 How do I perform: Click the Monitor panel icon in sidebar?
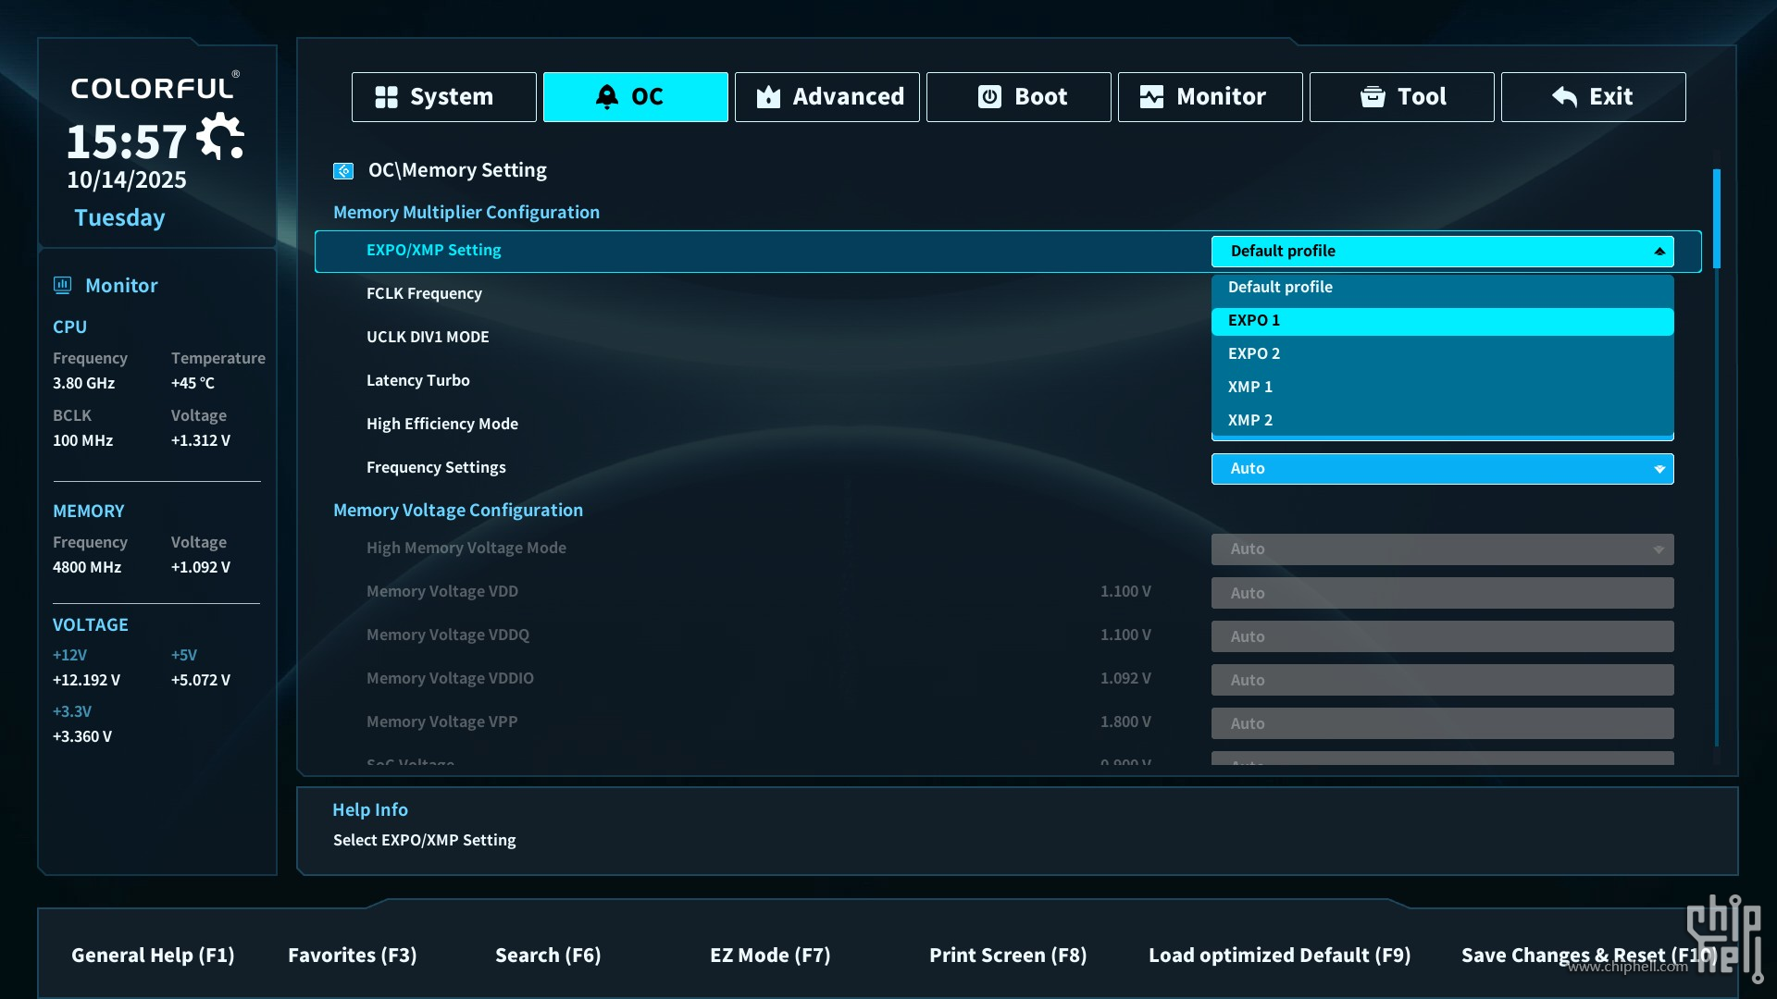63,285
